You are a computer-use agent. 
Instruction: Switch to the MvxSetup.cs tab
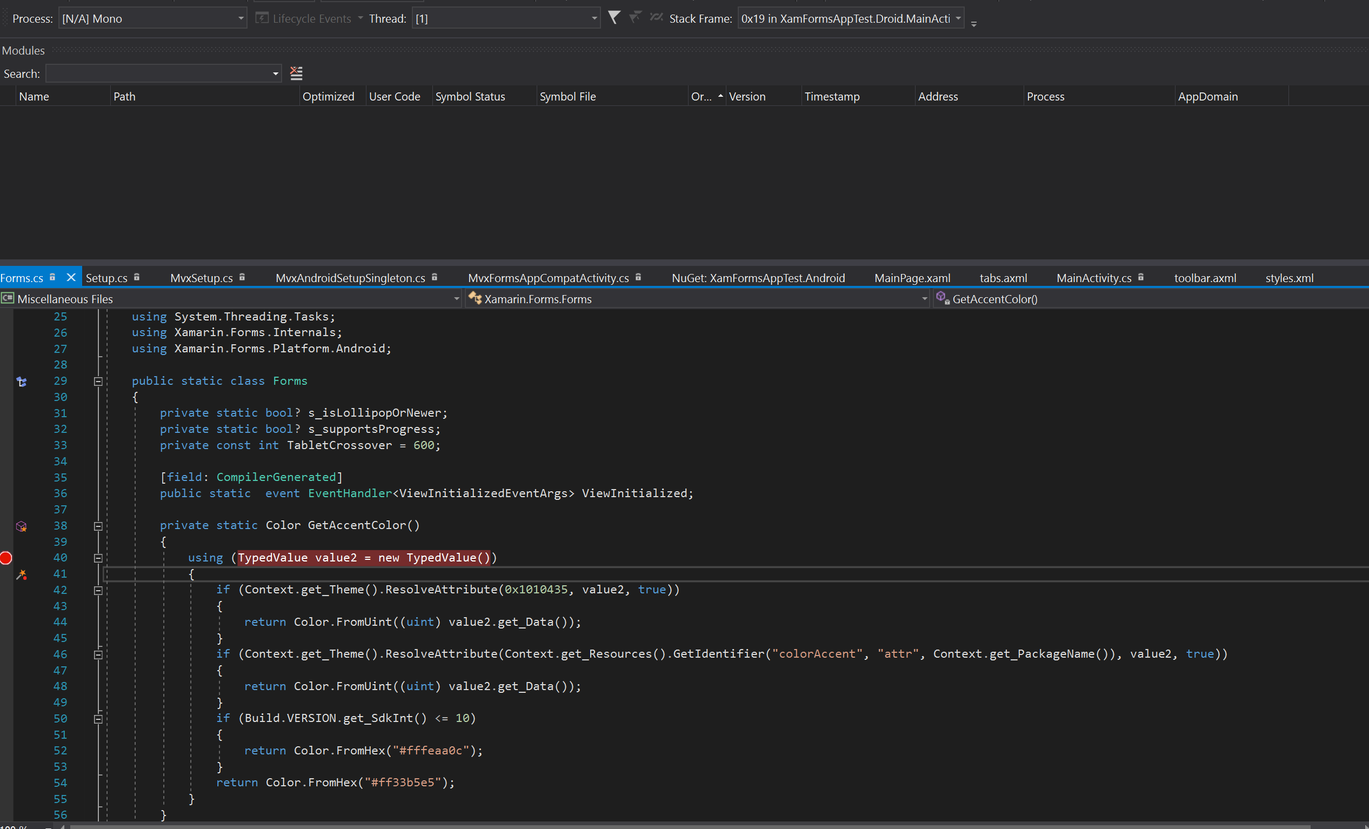[202, 278]
